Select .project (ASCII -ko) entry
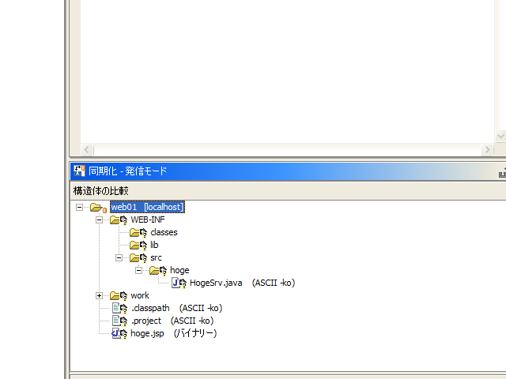The height and width of the screenshot is (379, 506). point(172,321)
